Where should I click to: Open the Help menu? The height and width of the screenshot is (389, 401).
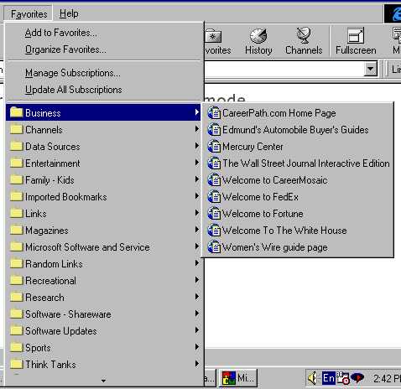click(x=69, y=13)
